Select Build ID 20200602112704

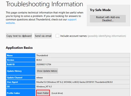44,64
